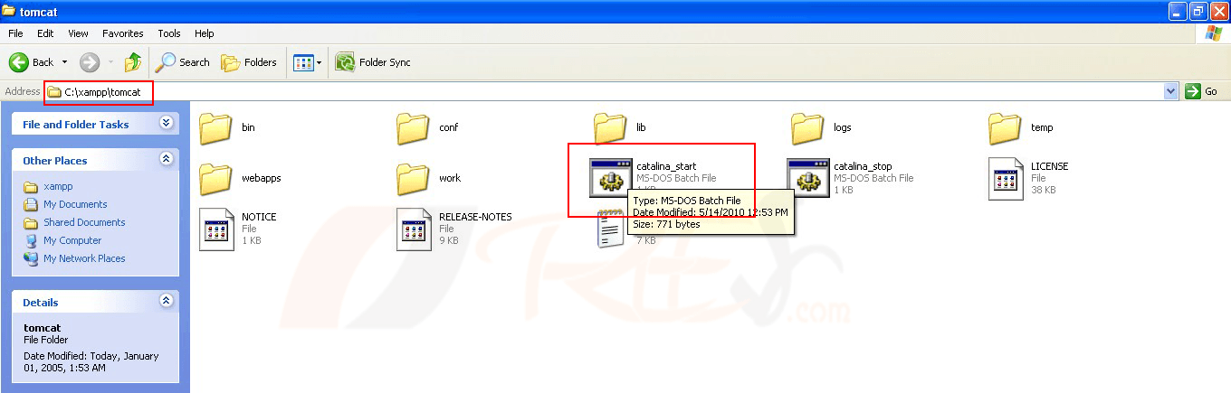The width and height of the screenshot is (1231, 393).
Task: Open the Tools menu
Action: coord(169,33)
